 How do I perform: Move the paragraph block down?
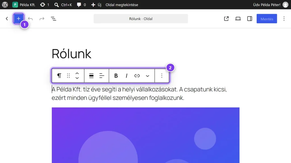[x=77, y=78]
